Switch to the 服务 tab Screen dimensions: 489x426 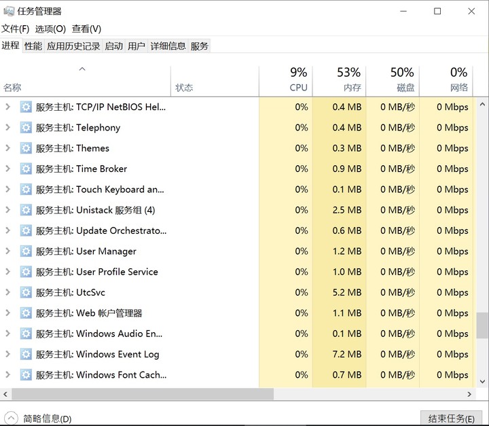pyautogui.click(x=199, y=46)
